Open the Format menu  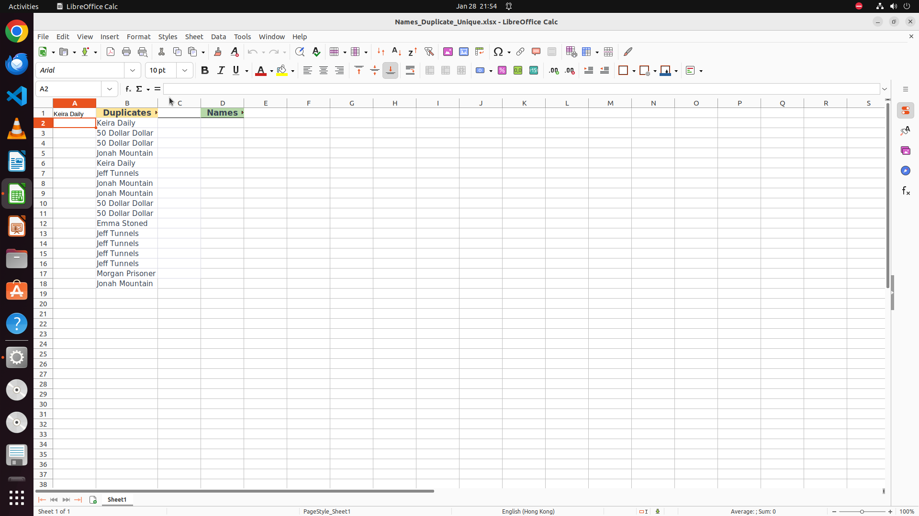point(138,37)
